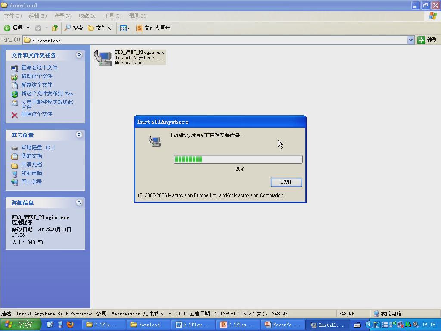The image size is (441, 331).
Task: Switch to the Install... taskbar button
Action: [x=327, y=325]
